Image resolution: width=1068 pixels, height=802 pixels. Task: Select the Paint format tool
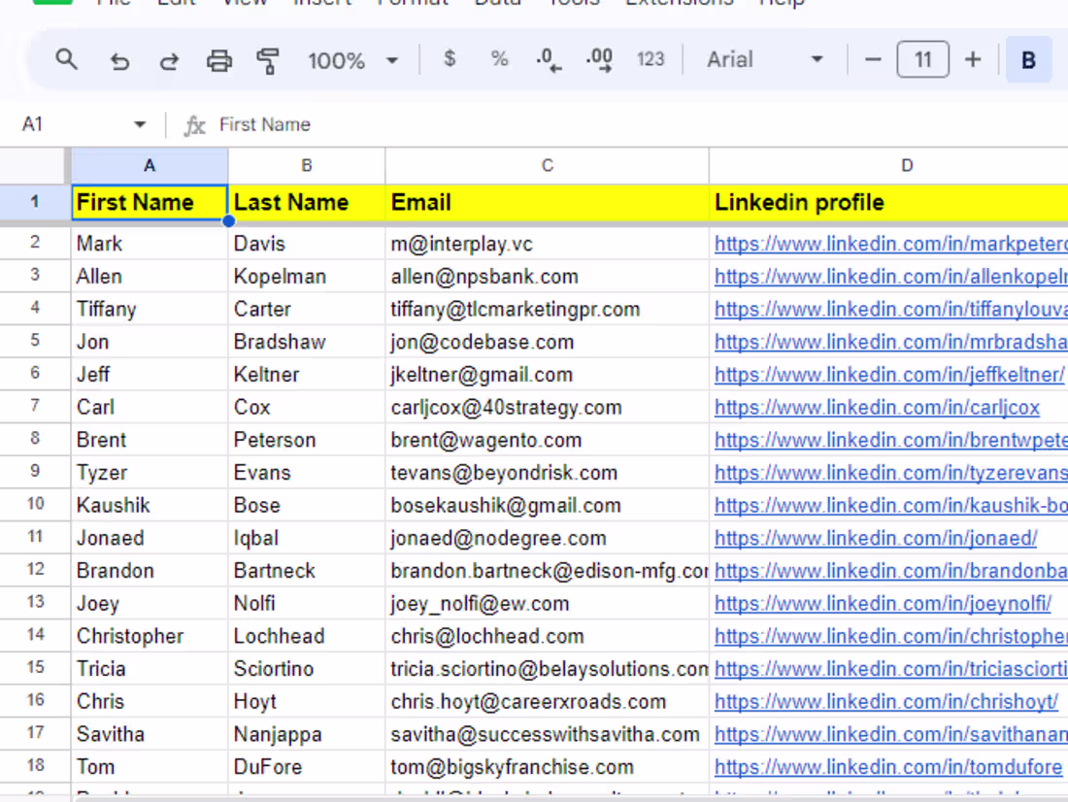(x=269, y=59)
